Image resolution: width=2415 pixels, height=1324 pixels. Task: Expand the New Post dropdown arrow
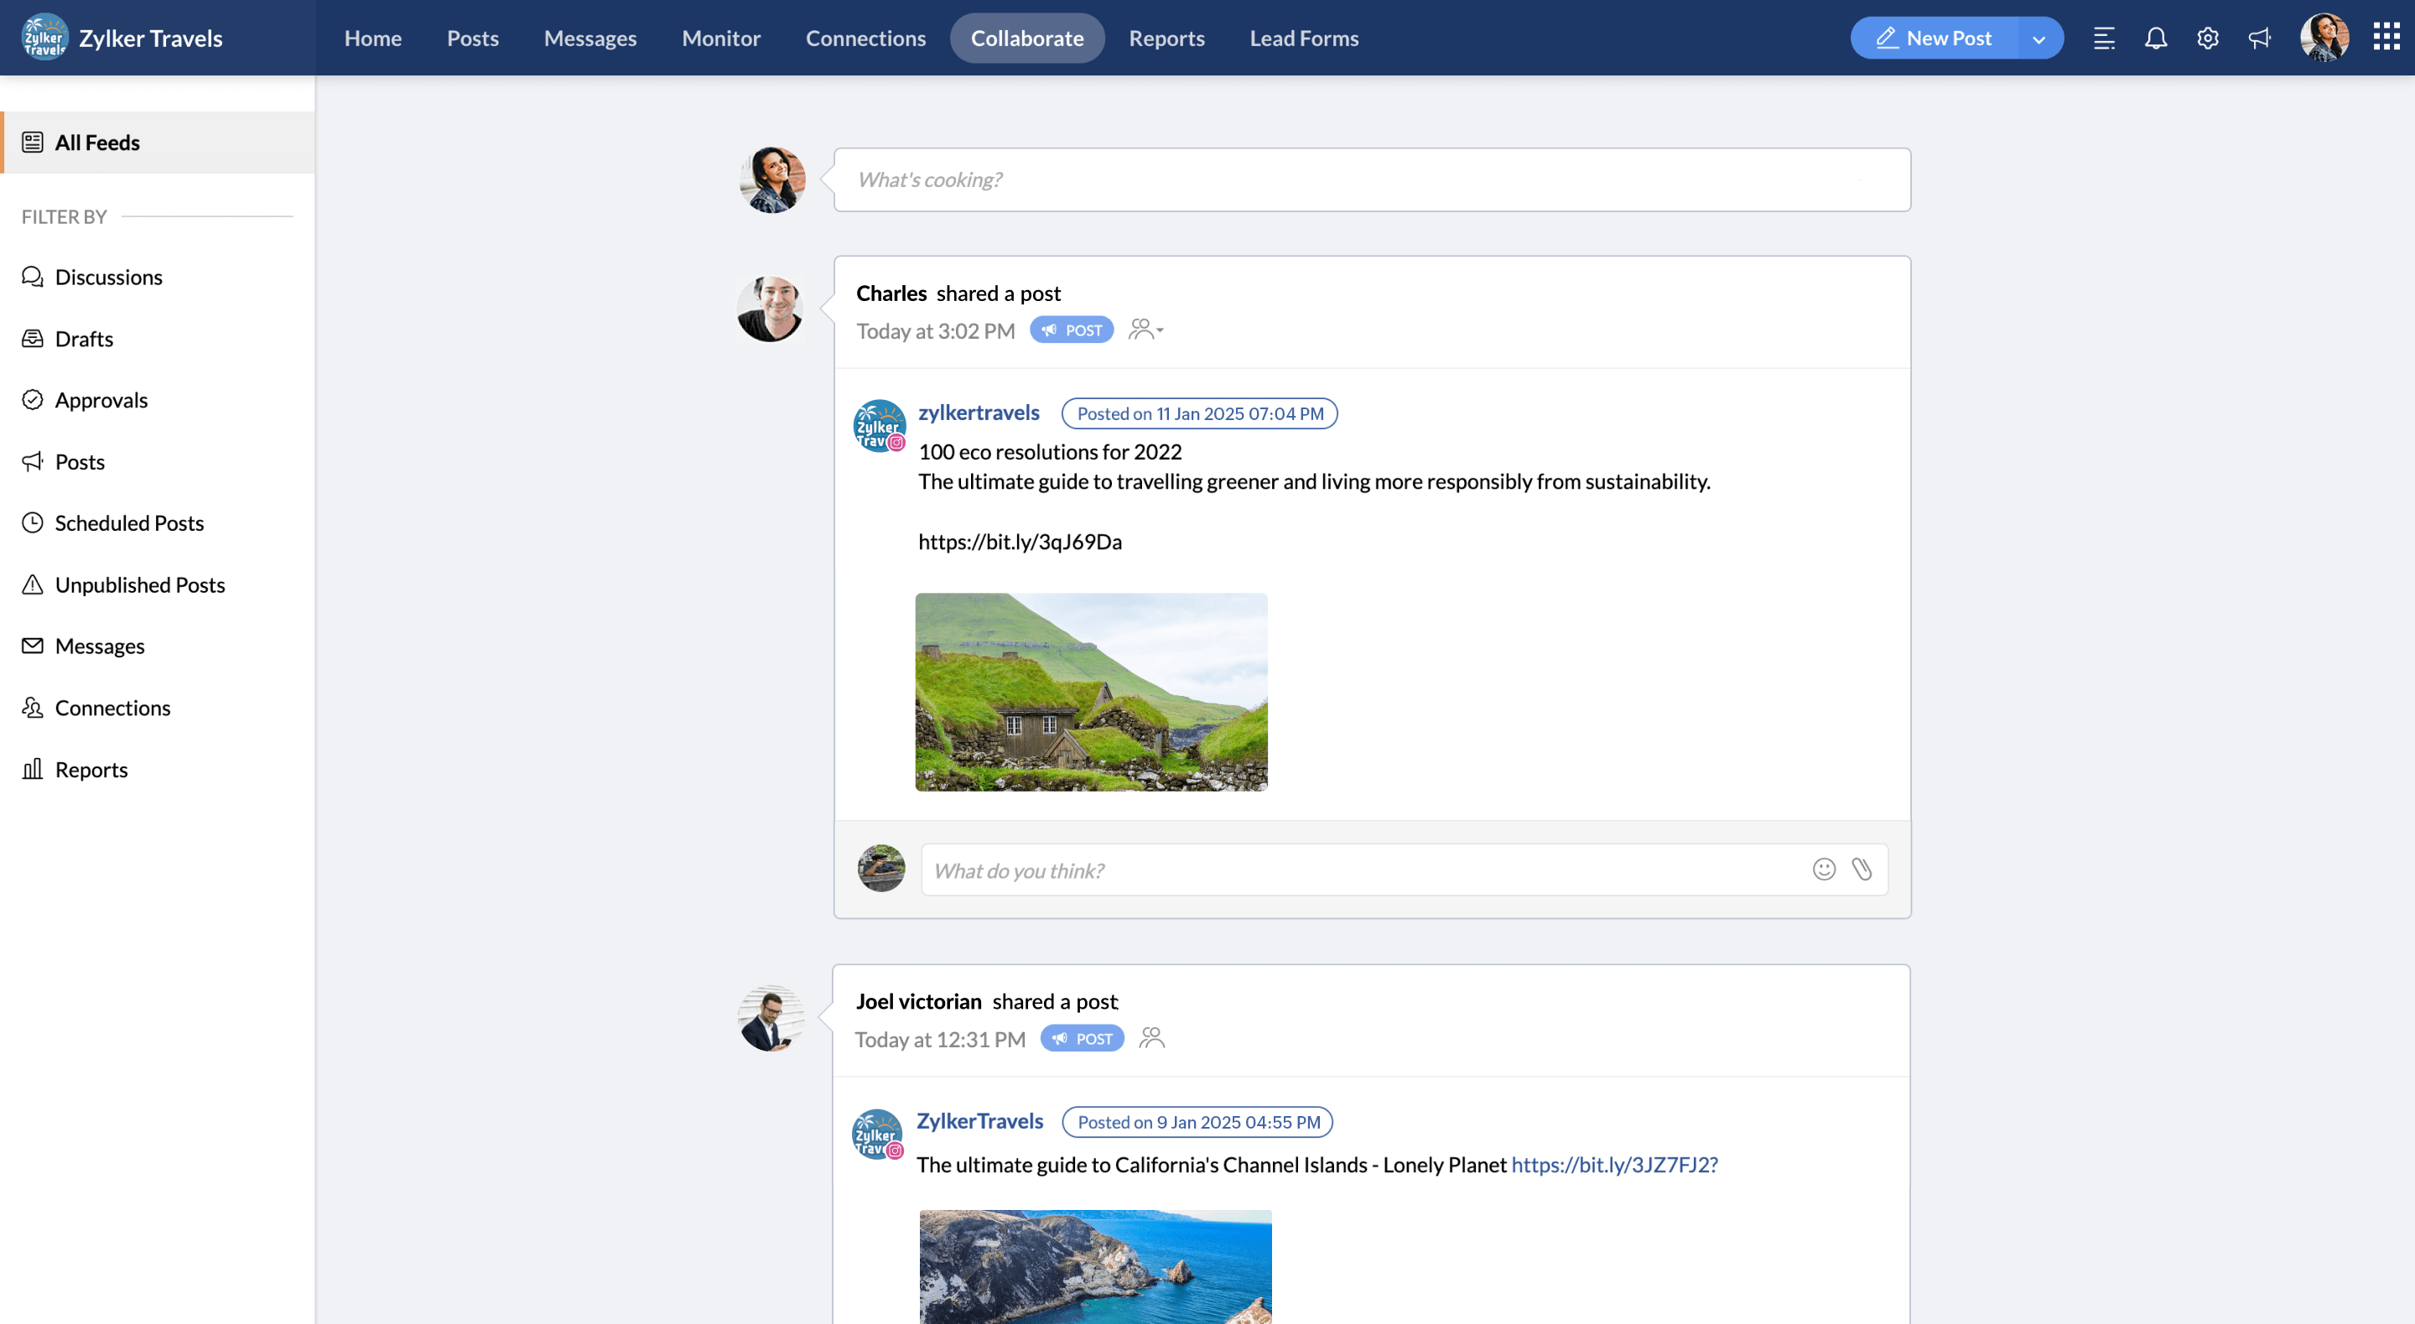2038,39
